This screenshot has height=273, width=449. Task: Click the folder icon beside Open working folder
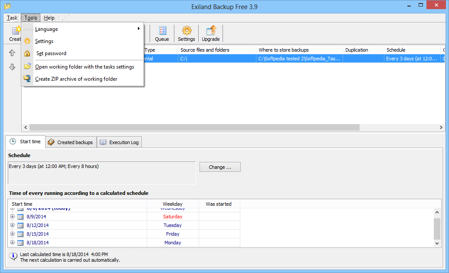27,66
